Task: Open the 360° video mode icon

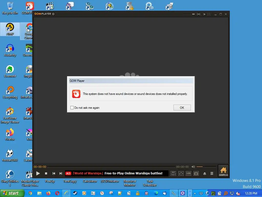Action: [x=173, y=173]
